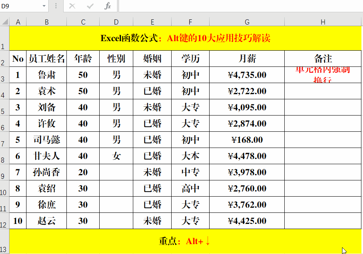363x254 pixels.
Task: Select the cell with name '鲁肃'
Action: 47,75
